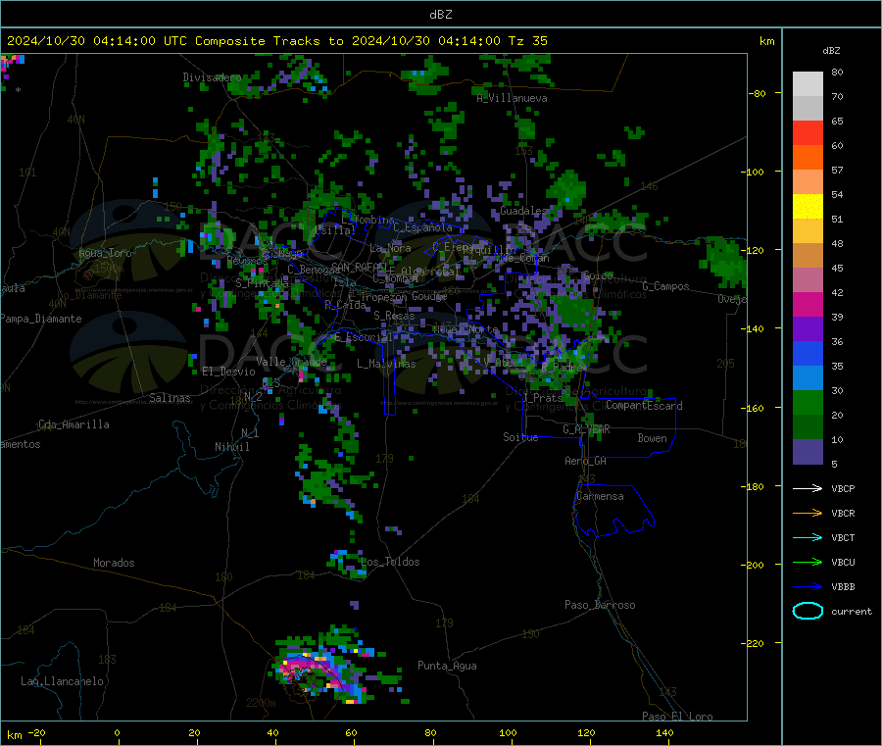This screenshot has height=746, width=882.
Task: Click the Lag.Llancanelo location label
Action: tap(62, 681)
